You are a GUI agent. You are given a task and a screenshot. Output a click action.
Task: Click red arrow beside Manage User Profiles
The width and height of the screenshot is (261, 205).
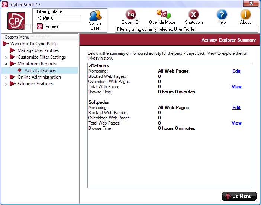click(13, 50)
